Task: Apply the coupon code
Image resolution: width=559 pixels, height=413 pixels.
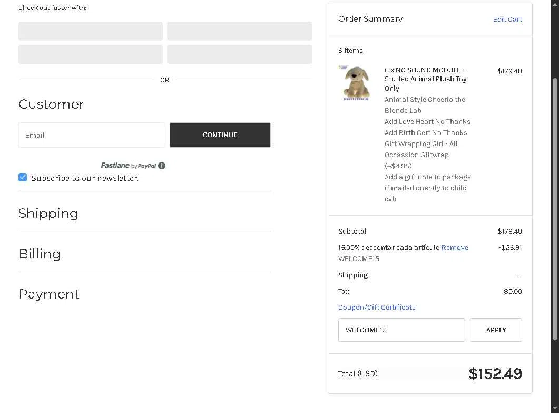Action: (496, 330)
